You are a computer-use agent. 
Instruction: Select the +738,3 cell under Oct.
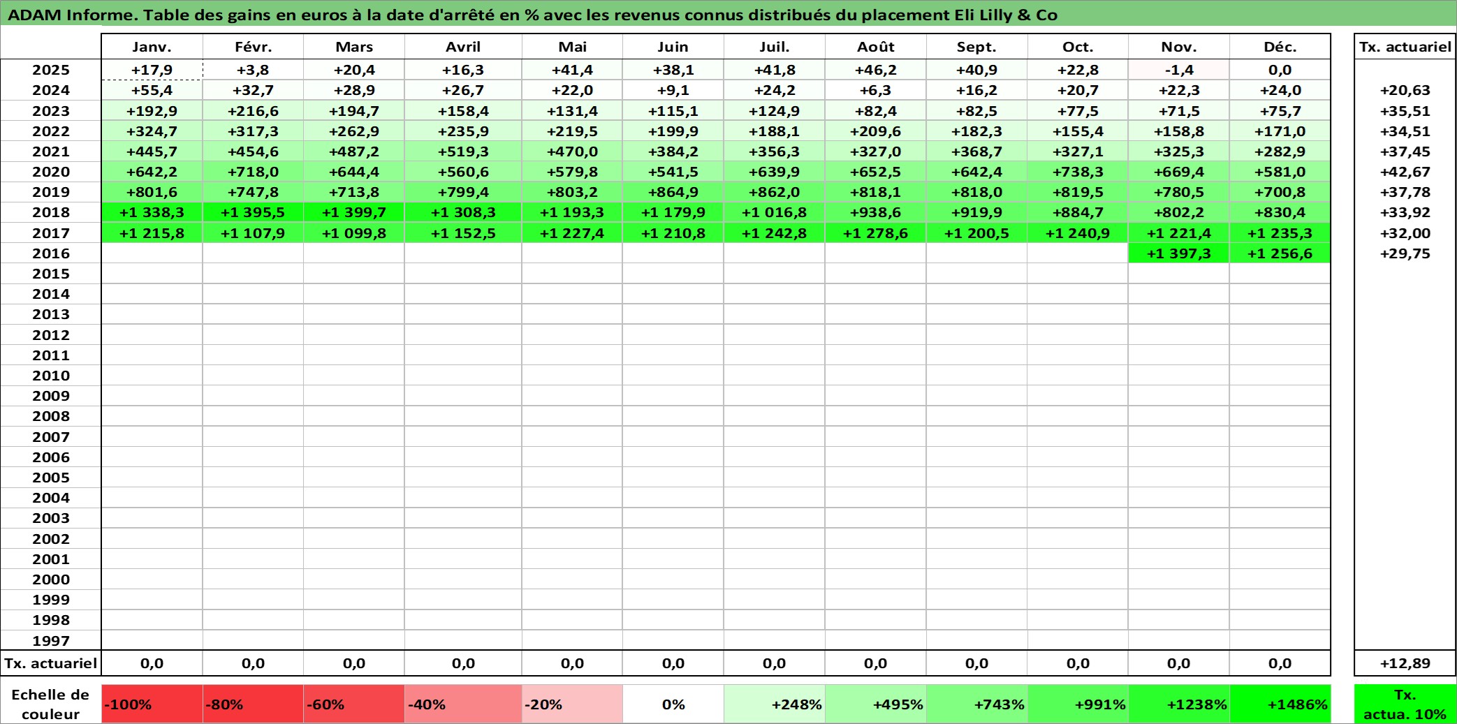1078,172
